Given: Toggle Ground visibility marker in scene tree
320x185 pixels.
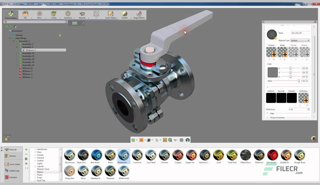Looking at the screenshot, I should 60,35.
